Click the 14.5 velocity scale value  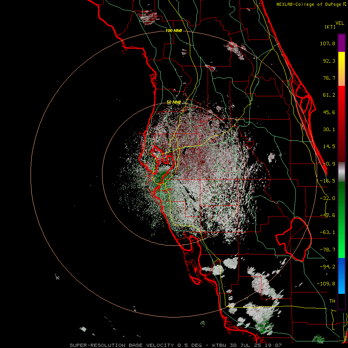tap(329, 147)
